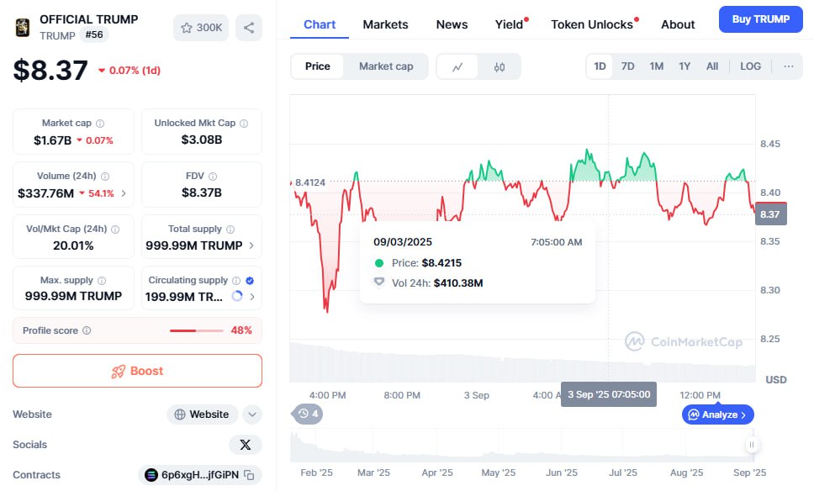Toggle the LOG scale option

[750, 66]
